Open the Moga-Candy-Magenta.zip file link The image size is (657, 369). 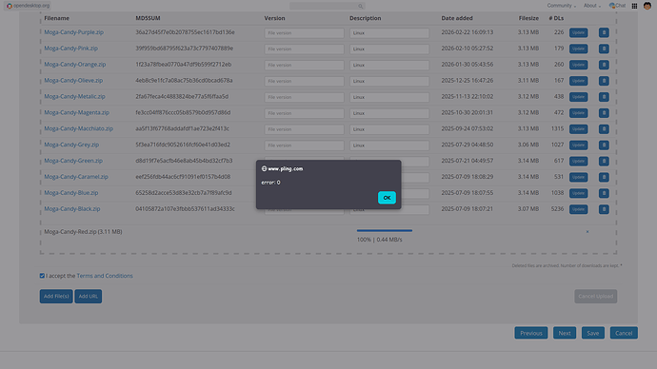point(77,112)
